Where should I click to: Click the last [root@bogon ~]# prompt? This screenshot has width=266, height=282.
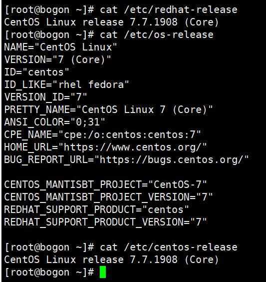[49, 272]
